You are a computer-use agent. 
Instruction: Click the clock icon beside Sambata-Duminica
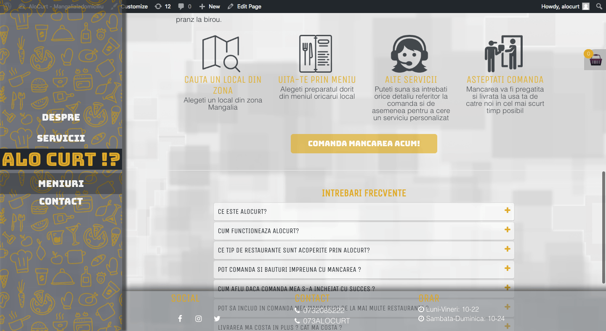[421, 319]
